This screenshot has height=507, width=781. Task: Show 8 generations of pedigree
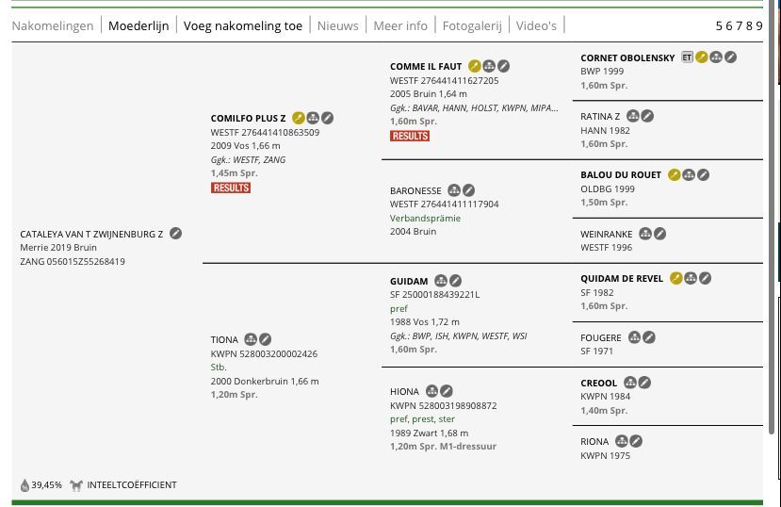point(749,25)
